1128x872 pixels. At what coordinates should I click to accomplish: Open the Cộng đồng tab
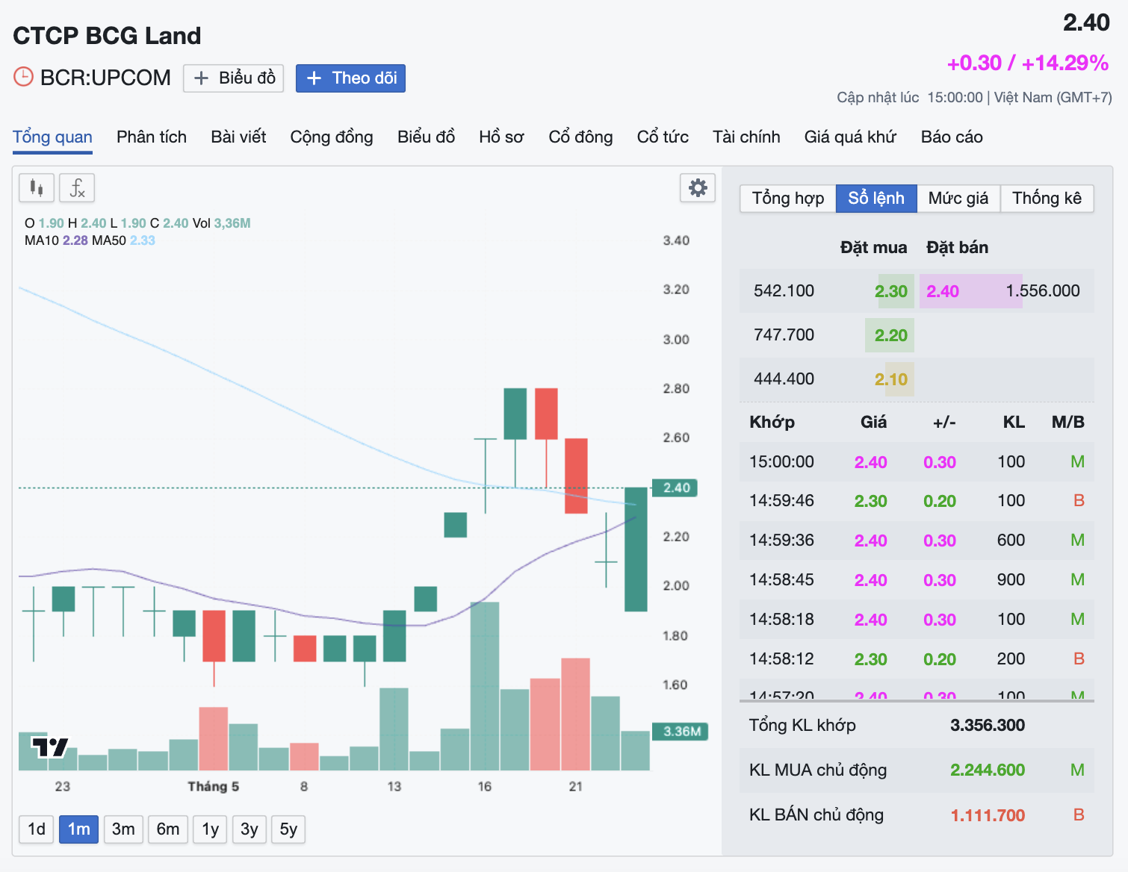[x=332, y=137]
